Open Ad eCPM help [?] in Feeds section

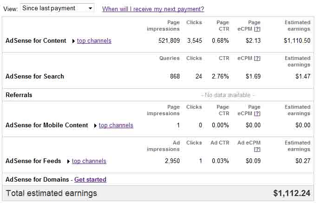(257, 150)
